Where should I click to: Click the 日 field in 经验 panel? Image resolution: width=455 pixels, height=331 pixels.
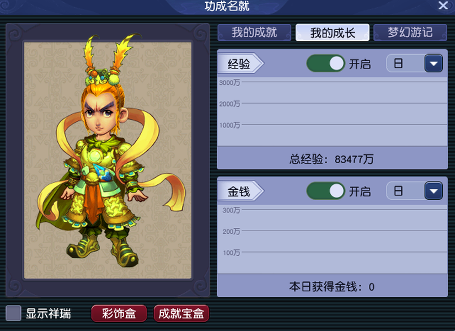click(406, 63)
